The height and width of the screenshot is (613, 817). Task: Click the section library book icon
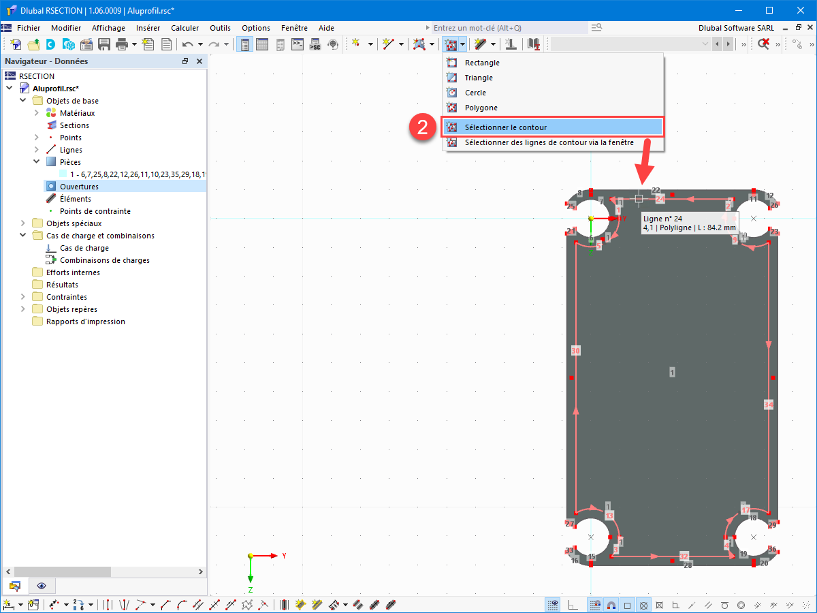coord(534,44)
